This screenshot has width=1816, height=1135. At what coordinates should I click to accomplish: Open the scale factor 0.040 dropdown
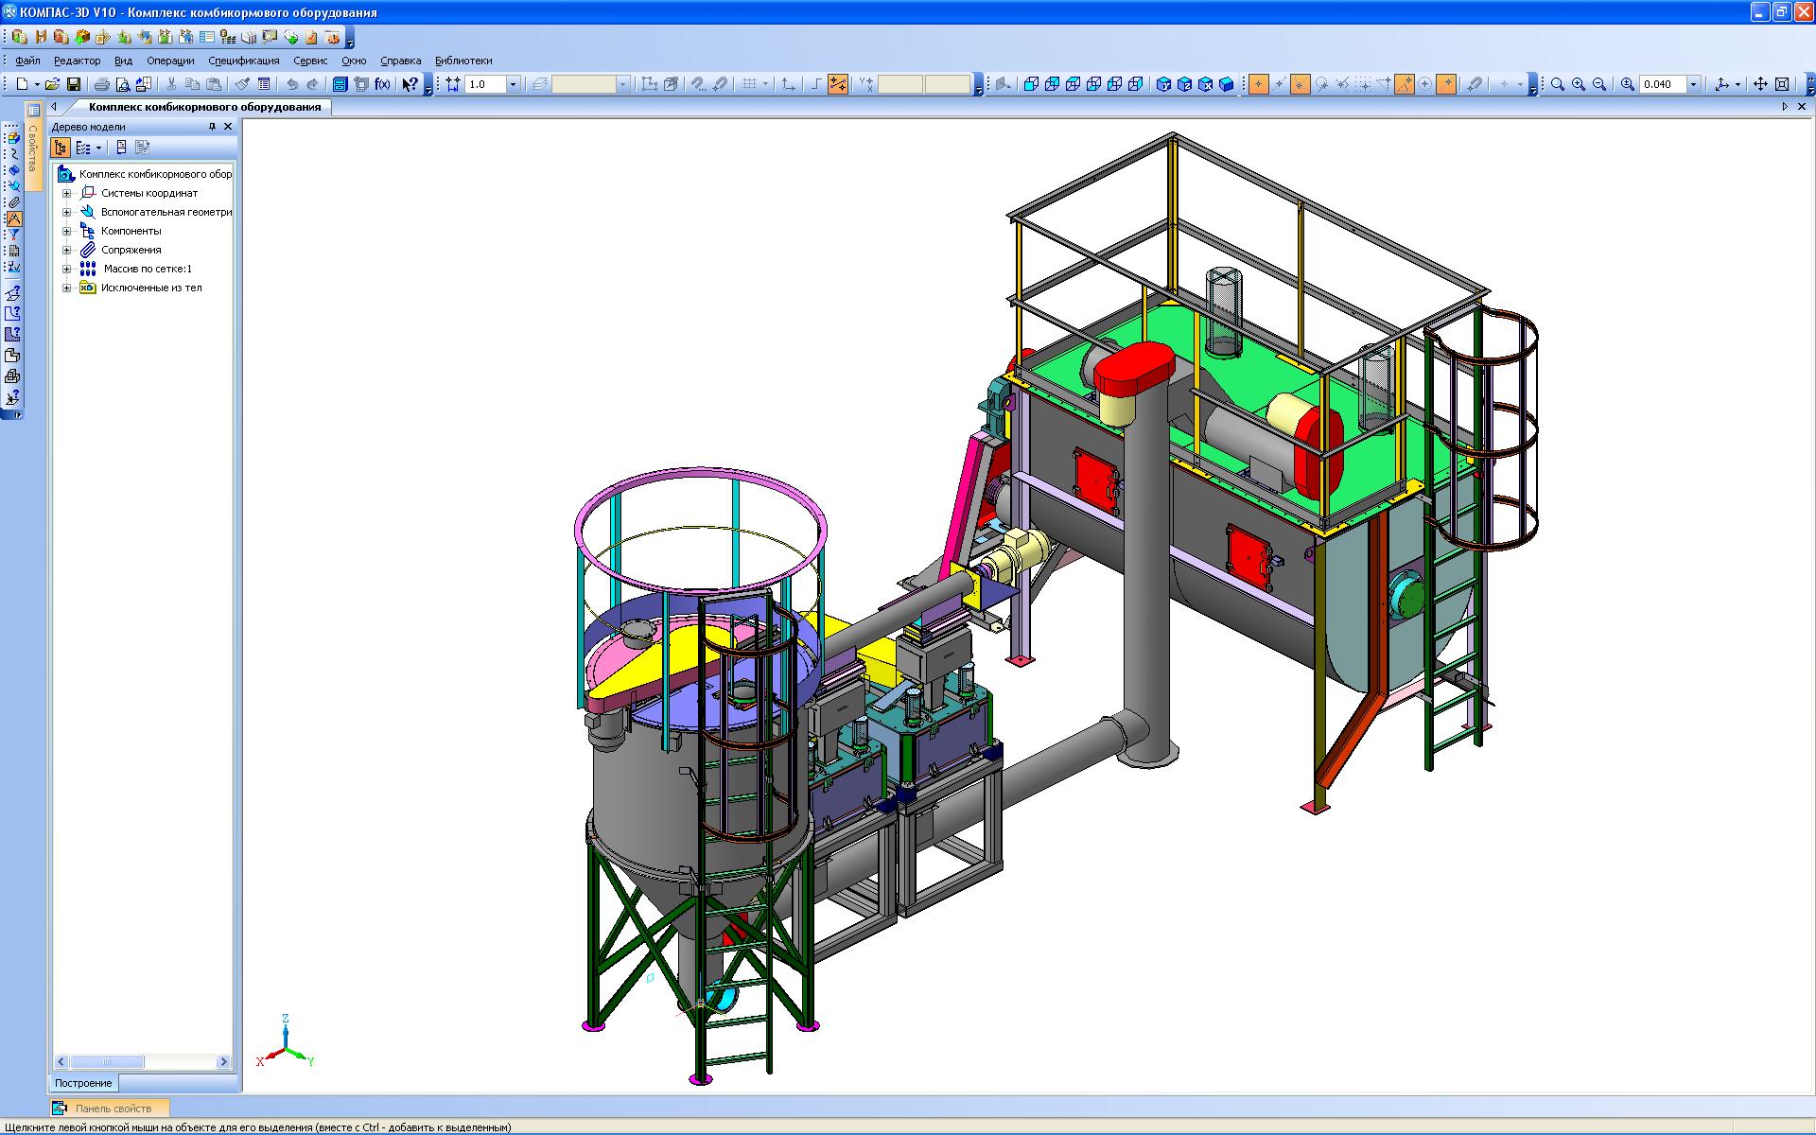click(x=1693, y=84)
